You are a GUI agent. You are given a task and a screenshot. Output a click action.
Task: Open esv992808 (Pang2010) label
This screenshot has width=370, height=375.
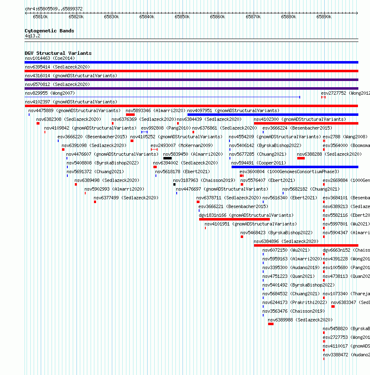tap(166, 128)
